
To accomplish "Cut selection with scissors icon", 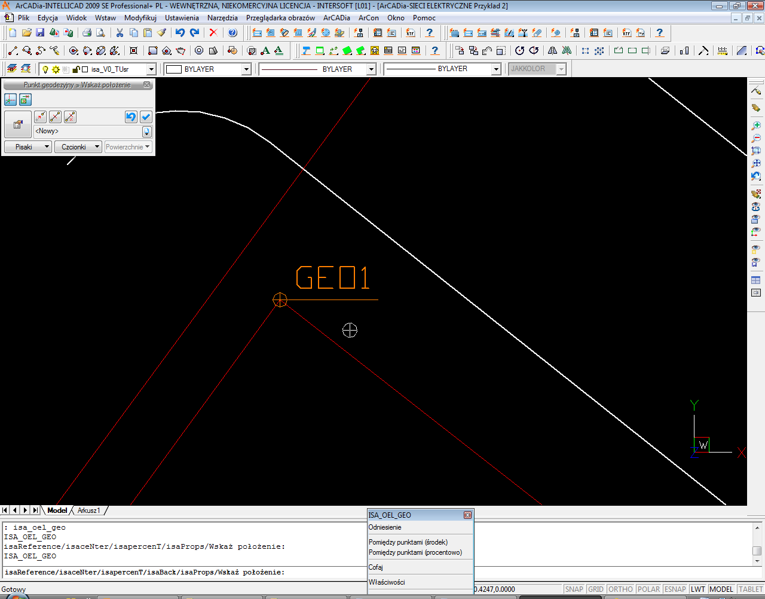I will [x=120, y=33].
